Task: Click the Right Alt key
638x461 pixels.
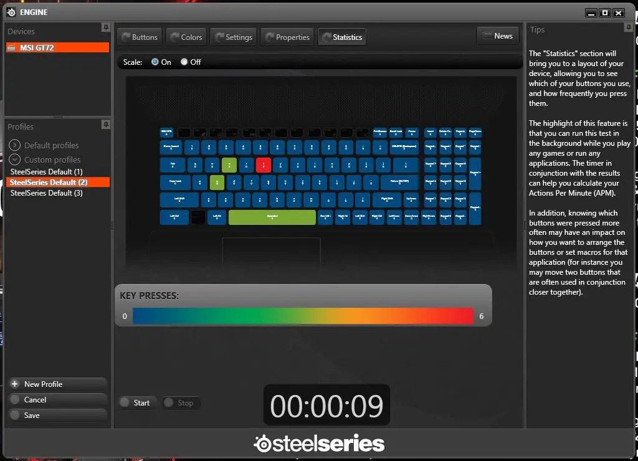Action: click(x=343, y=217)
